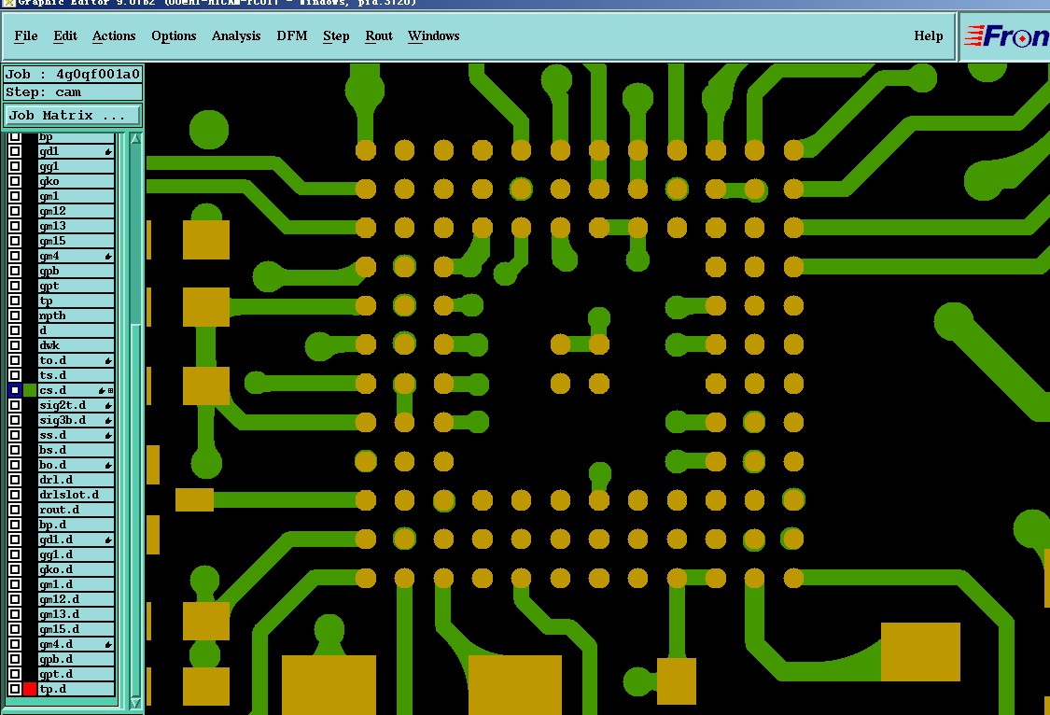Click the red color swatch beside tp.d
The width and height of the screenshot is (1050, 715).
point(30,689)
